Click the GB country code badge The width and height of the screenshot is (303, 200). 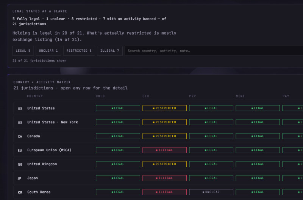pyautogui.click(x=20, y=165)
